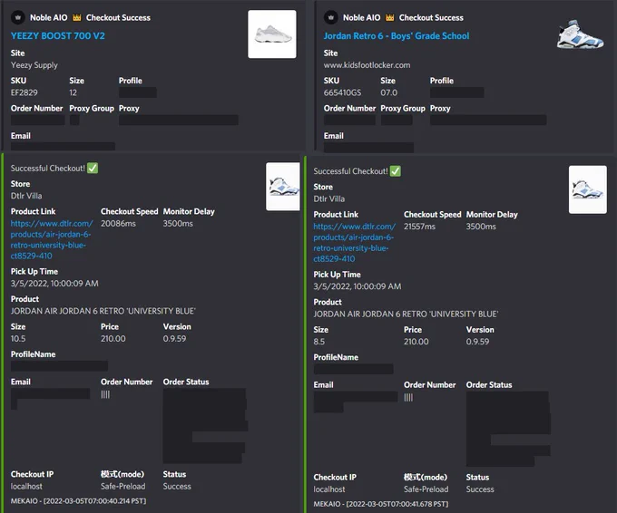Viewport: 617px width, 513px height.
Task: Click the Noble AIO bot name in the Yeezy card
Action: coord(49,18)
